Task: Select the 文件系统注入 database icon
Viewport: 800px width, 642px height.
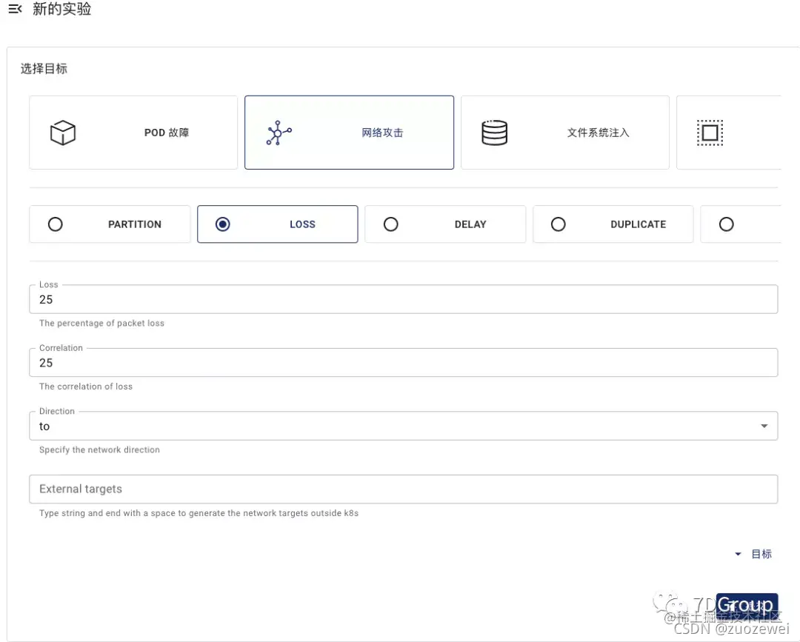Action: [x=494, y=132]
